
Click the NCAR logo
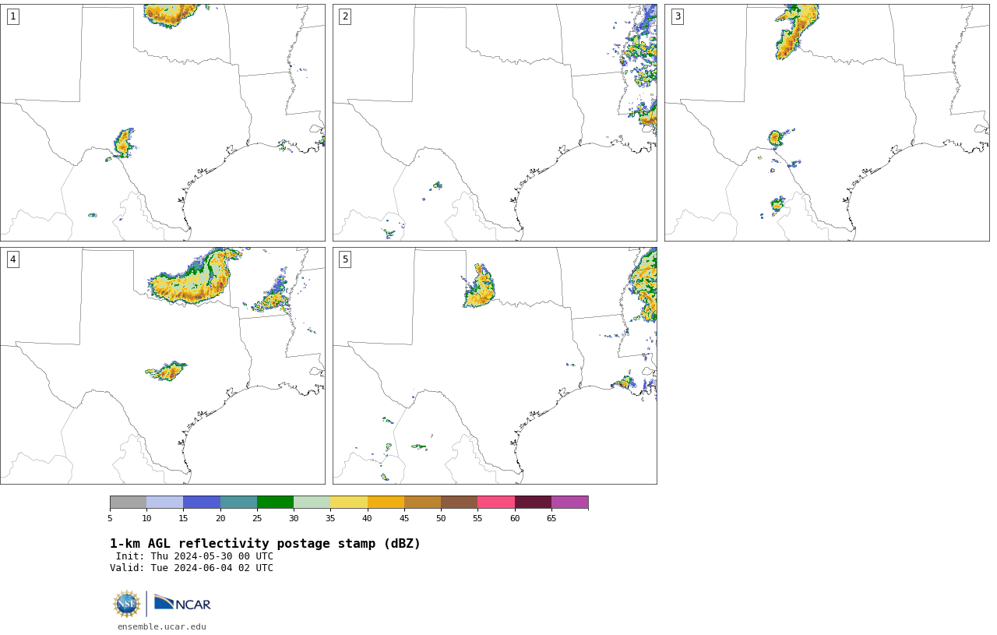coord(182,603)
